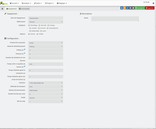
Task: Toggle the Activer checkbox
Action: [29, 34]
